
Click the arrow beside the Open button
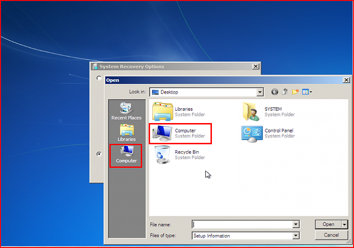[x=345, y=224]
